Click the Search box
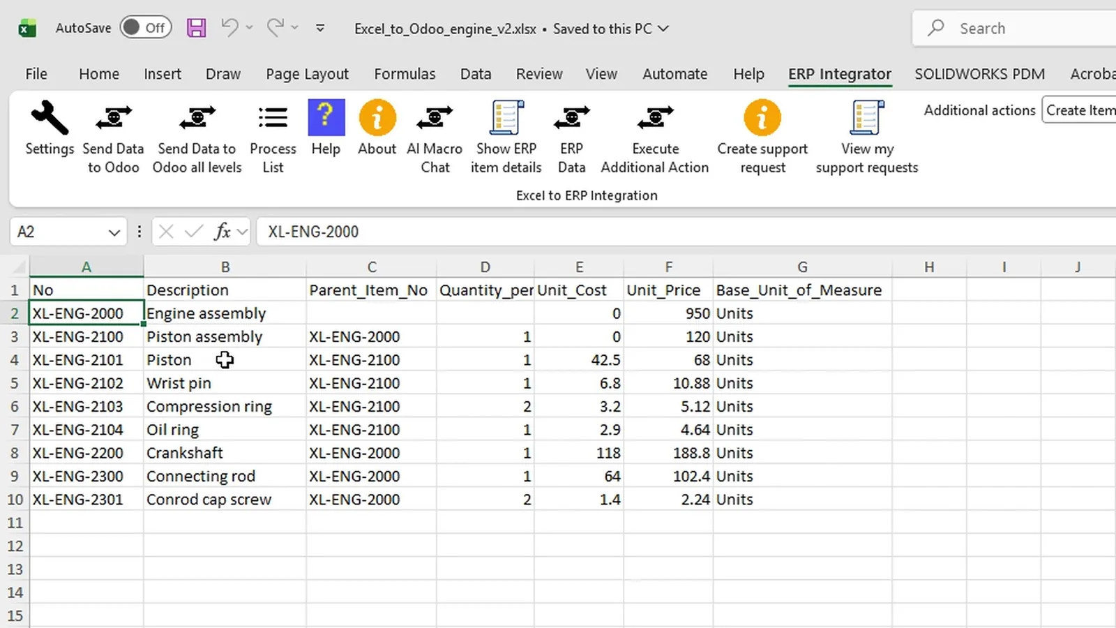 point(1015,29)
